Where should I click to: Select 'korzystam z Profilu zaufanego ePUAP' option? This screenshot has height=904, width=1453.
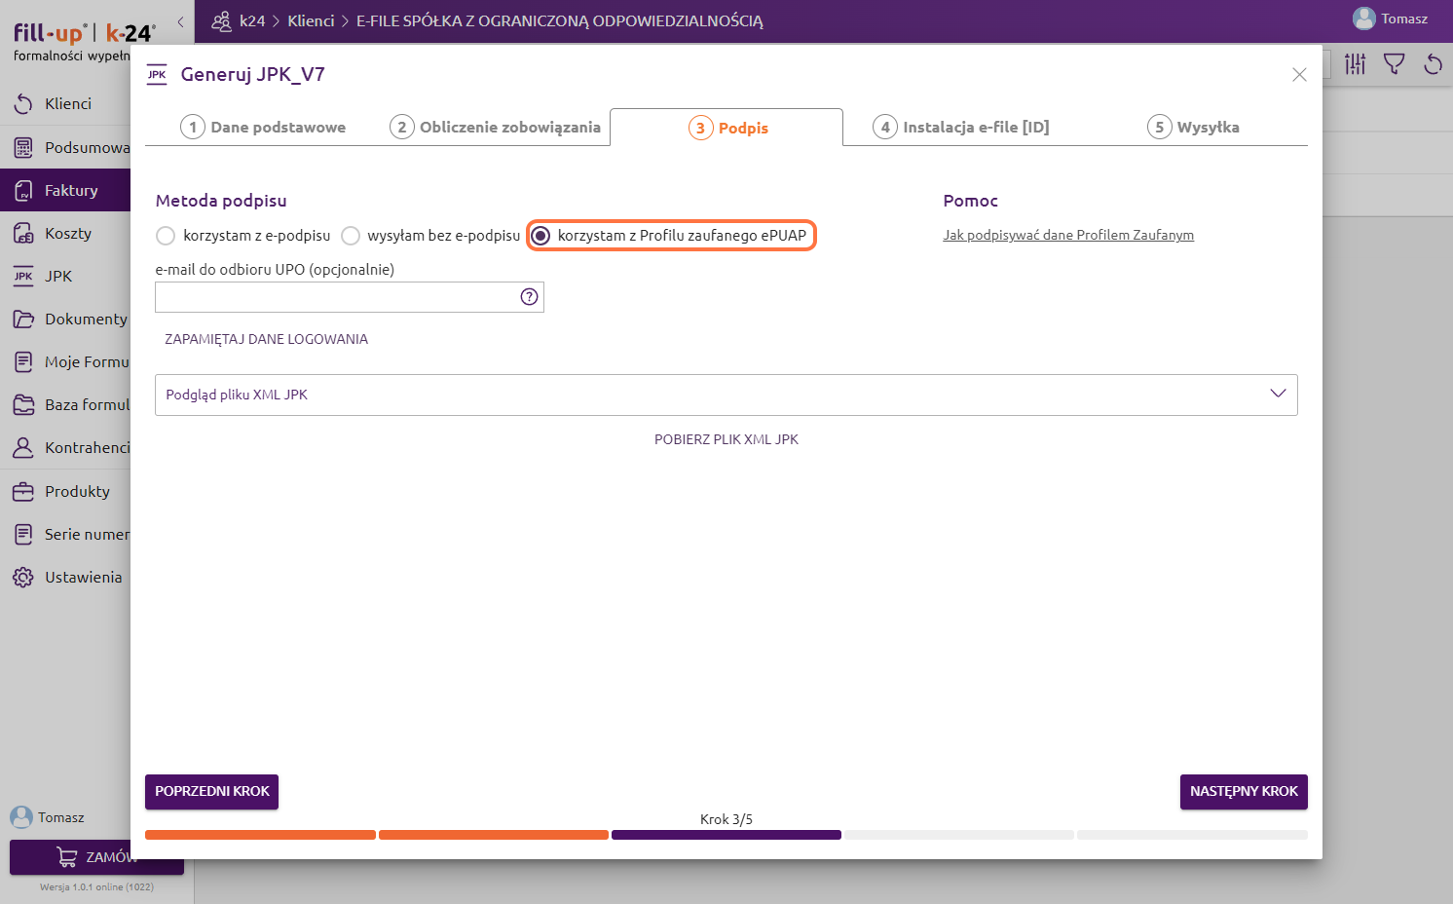541,236
